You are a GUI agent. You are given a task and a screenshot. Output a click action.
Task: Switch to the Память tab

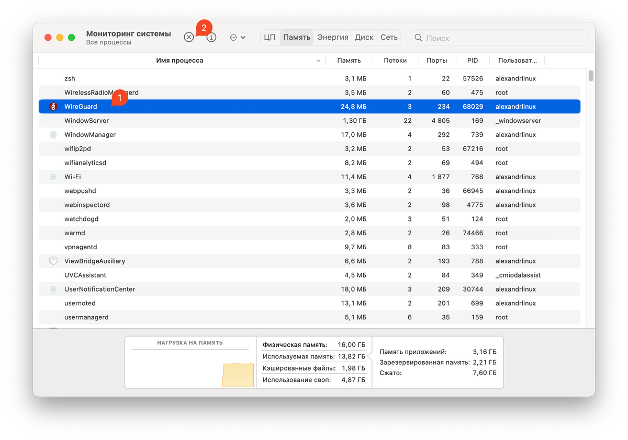(x=297, y=38)
